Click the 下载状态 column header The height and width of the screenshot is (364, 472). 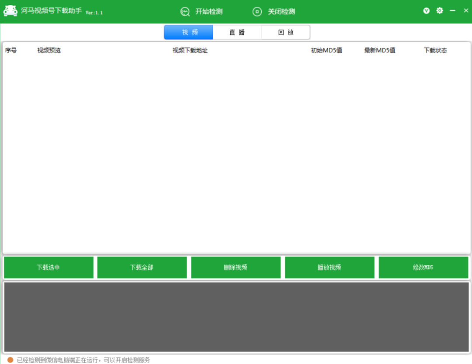(435, 51)
